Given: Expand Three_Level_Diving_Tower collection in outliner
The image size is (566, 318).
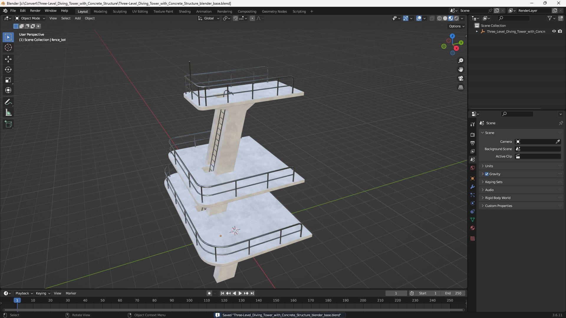Looking at the screenshot, I should pos(477,31).
